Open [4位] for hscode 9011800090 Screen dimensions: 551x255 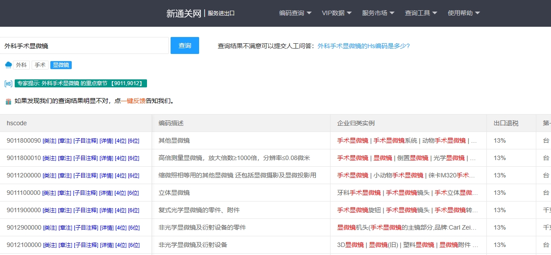[x=121, y=141]
